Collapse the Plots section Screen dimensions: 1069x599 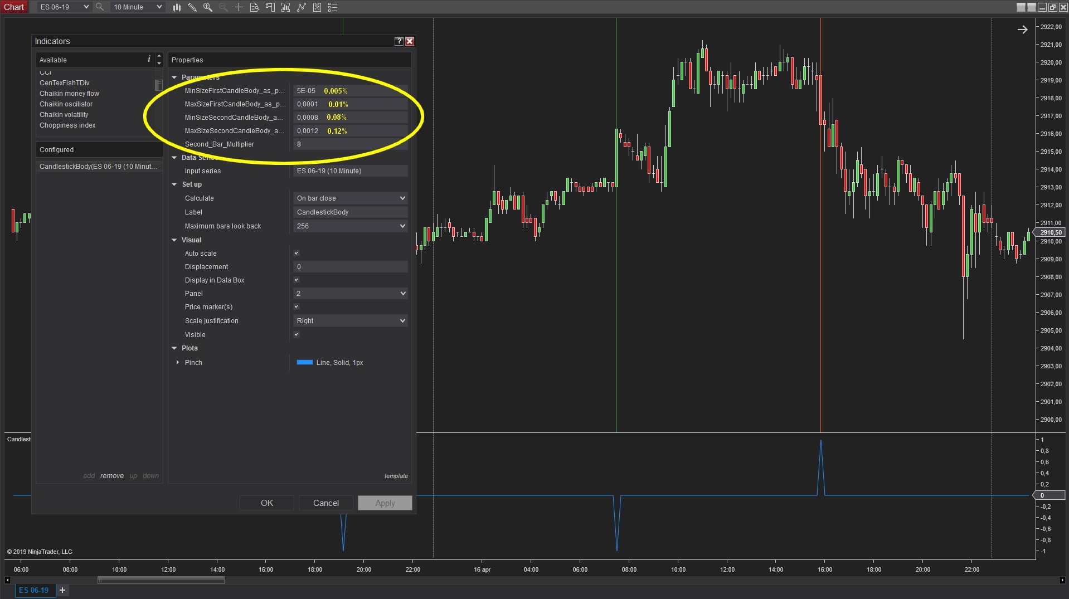tap(174, 348)
